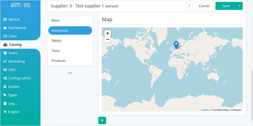
Task: Click the page vertical scrollbar
Action: click(x=252, y=95)
